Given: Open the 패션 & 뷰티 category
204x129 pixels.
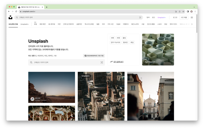Looking at the screenshot, I should click(135, 24).
